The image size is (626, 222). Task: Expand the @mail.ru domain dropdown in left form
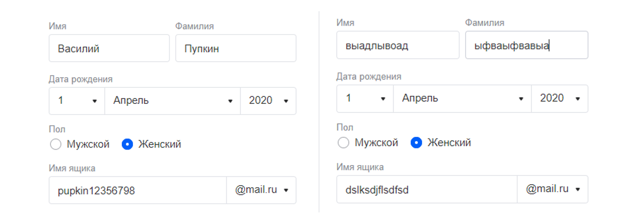pos(261,190)
